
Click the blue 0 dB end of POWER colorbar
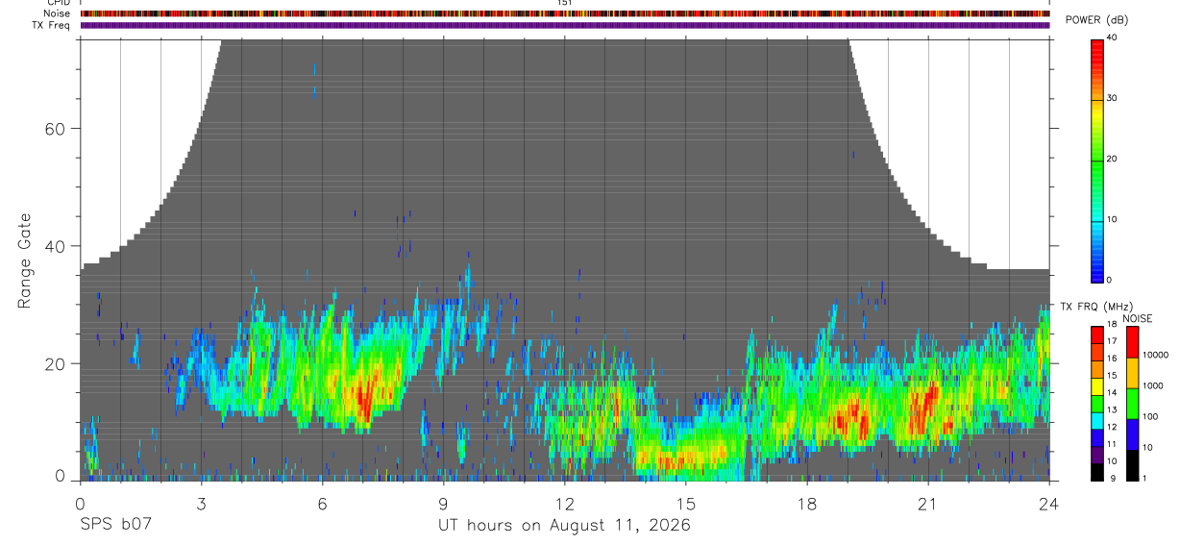tap(1097, 274)
